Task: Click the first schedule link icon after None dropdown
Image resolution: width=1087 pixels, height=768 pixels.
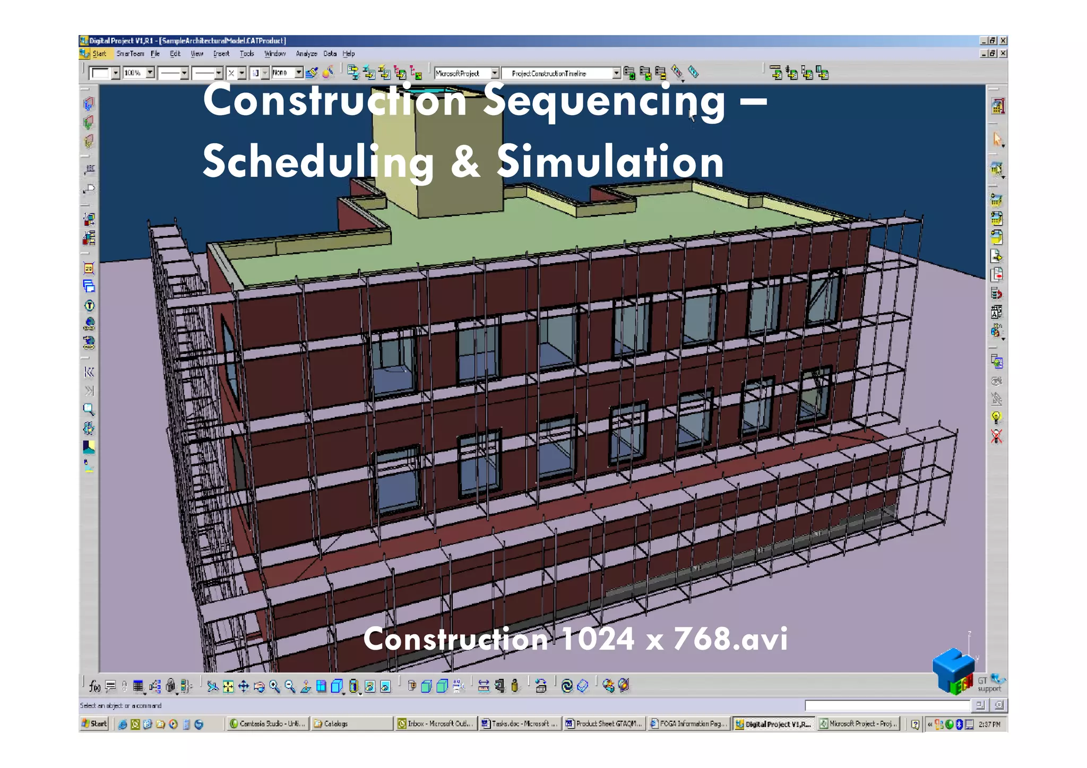Action: pos(353,72)
